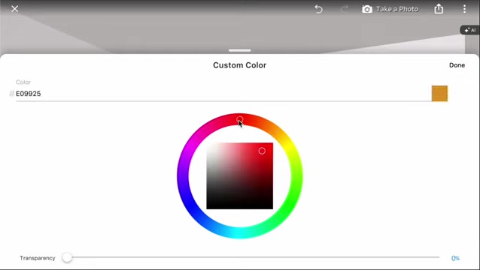Undo the last action

[319, 9]
